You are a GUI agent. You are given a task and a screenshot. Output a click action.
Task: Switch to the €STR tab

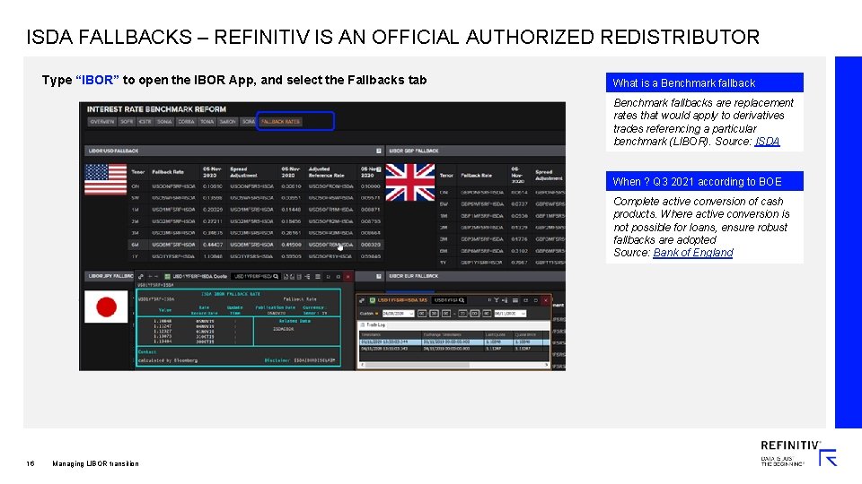pos(145,122)
